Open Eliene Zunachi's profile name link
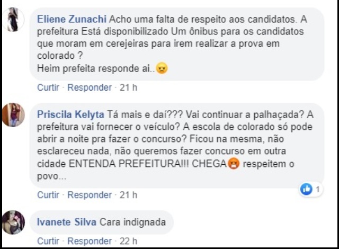Image resolution: width=339 pixels, height=249 pixels. pyautogui.click(x=72, y=19)
